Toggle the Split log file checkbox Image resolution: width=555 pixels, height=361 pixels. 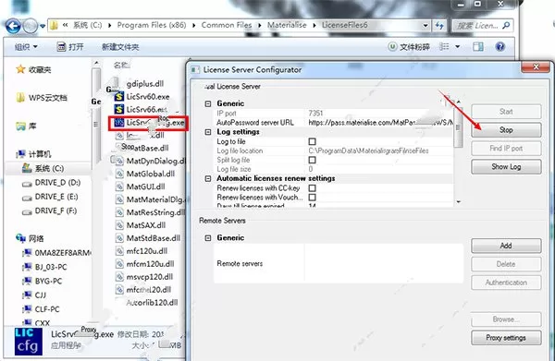click(313, 160)
